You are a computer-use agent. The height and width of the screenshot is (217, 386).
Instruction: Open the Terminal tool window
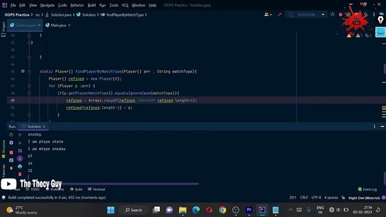point(96,189)
